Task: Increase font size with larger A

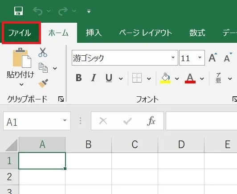Action: 212,58
